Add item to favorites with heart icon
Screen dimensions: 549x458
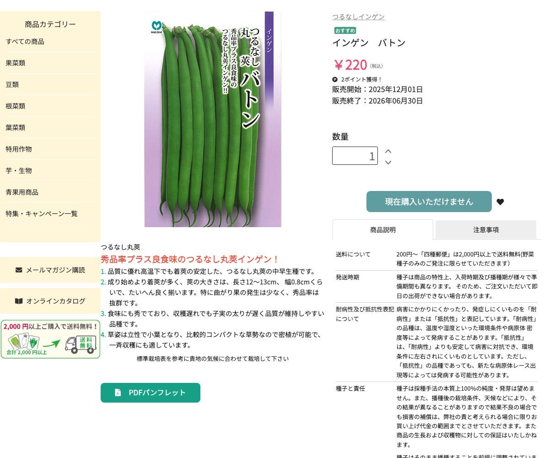coord(500,202)
